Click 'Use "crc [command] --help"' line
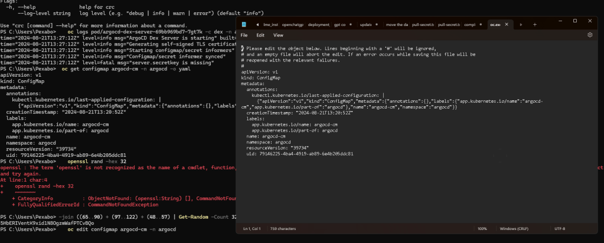Image resolution: width=604 pixels, height=243 pixels. [x=94, y=25]
